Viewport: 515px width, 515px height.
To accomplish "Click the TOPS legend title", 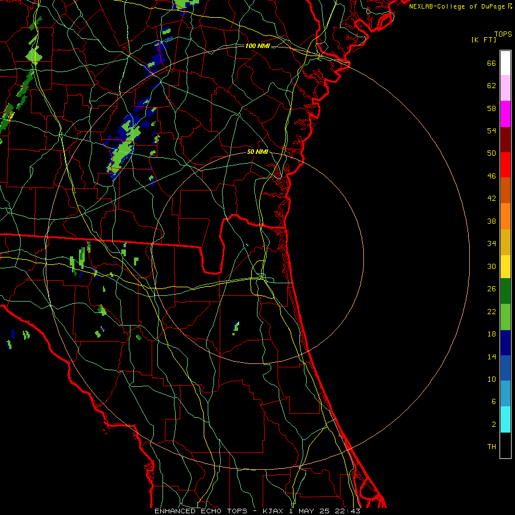I will pos(503,34).
